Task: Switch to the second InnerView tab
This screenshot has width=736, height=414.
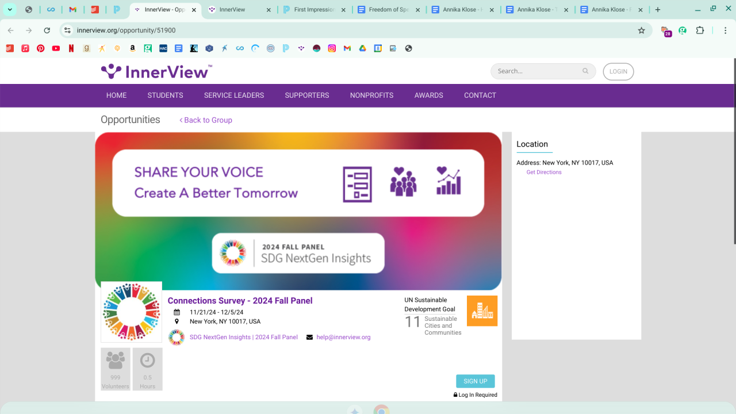Action: click(237, 10)
